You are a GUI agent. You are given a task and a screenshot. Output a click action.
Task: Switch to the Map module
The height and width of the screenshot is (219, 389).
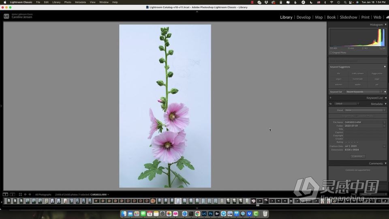tap(319, 17)
